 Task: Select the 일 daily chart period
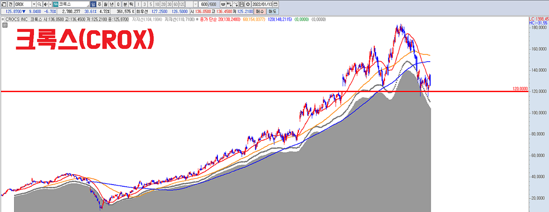[x=93, y=4]
